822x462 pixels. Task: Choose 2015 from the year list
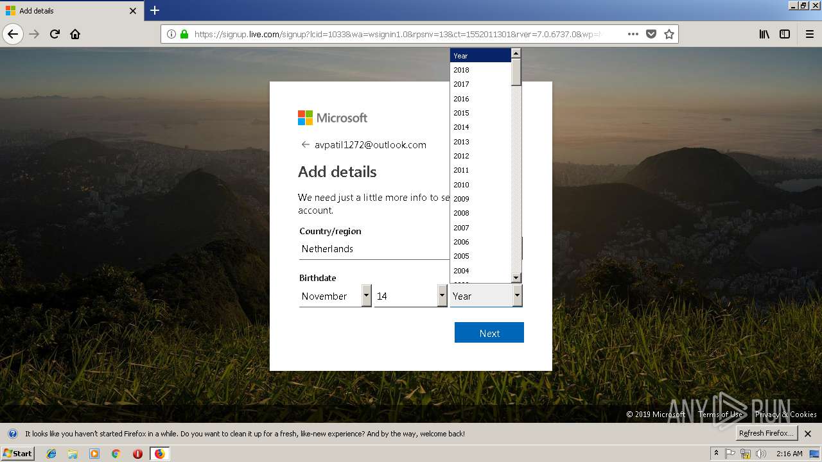point(480,113)
